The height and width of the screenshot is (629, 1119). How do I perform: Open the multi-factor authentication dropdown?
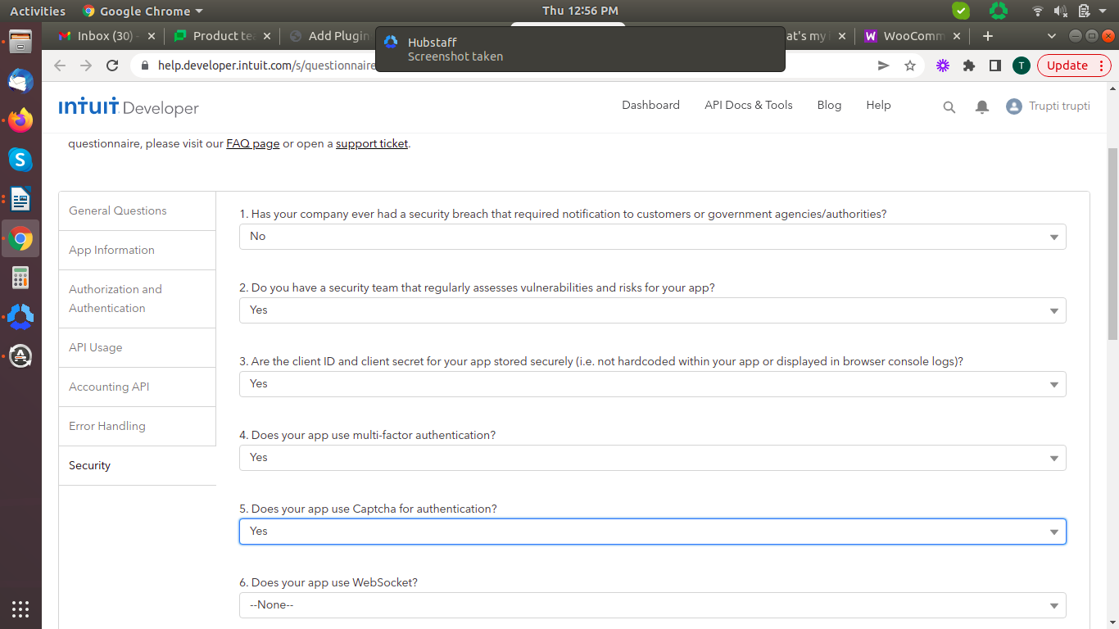tap(652, 458)
